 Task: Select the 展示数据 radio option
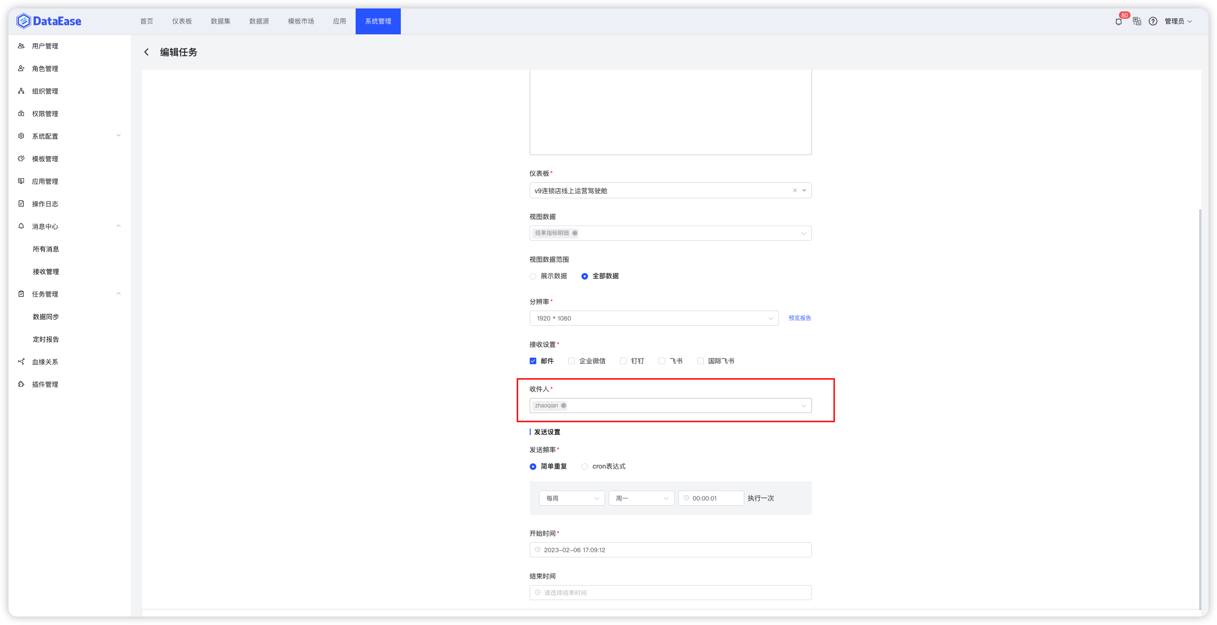(533, 276)
